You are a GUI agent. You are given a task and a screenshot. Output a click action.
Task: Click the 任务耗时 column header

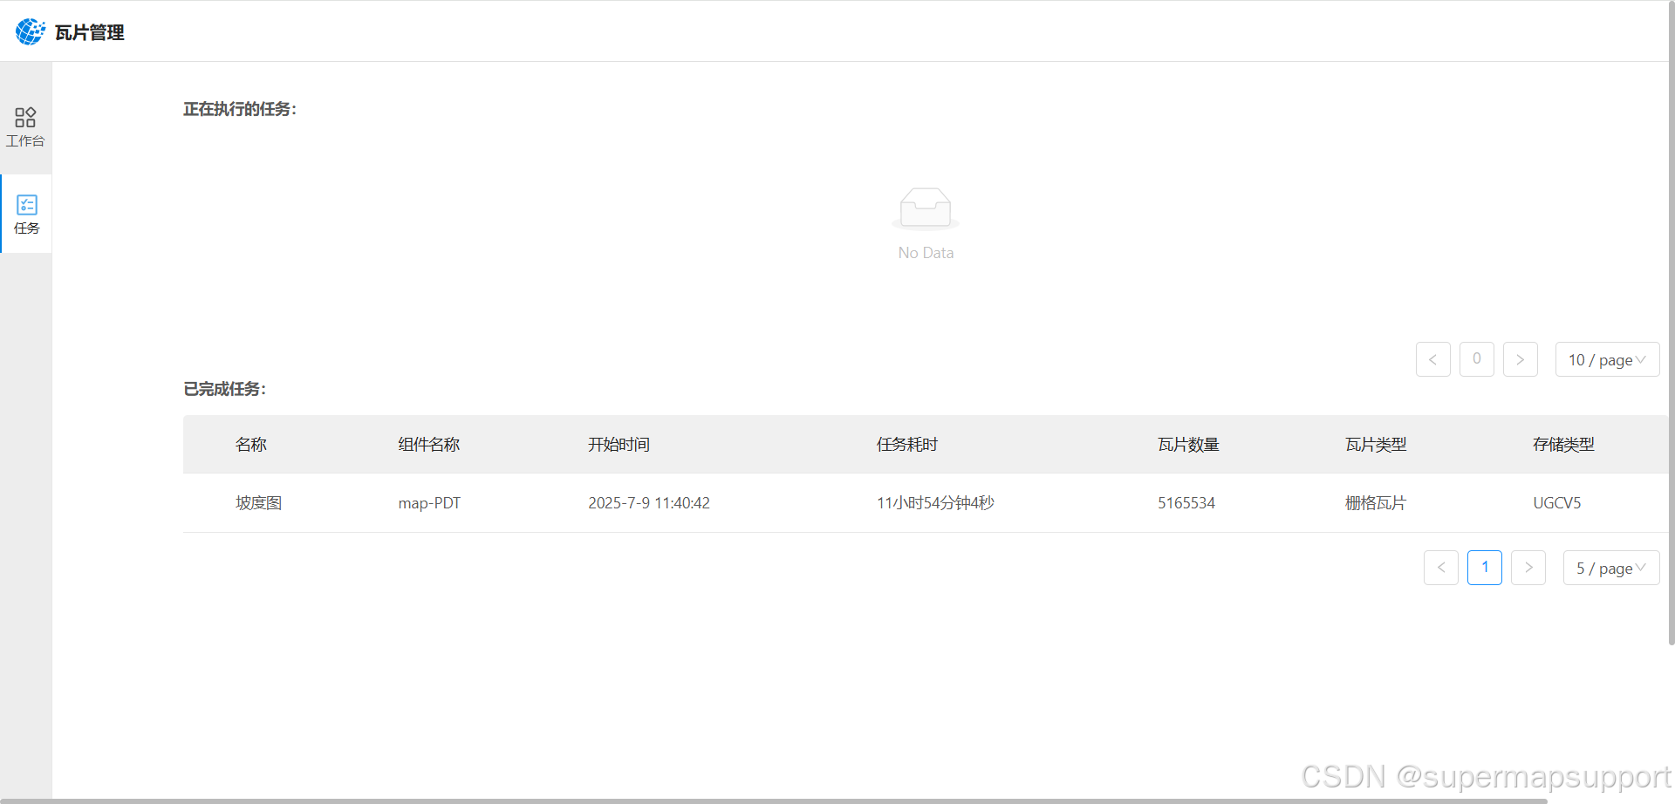tap(907, 445)
